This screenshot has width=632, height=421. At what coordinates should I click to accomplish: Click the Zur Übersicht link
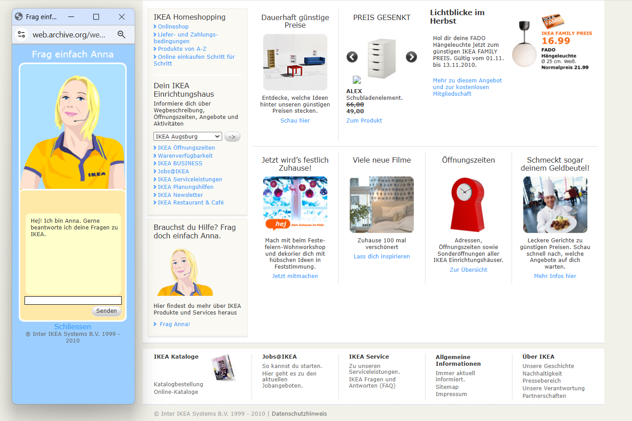point(468,270)
